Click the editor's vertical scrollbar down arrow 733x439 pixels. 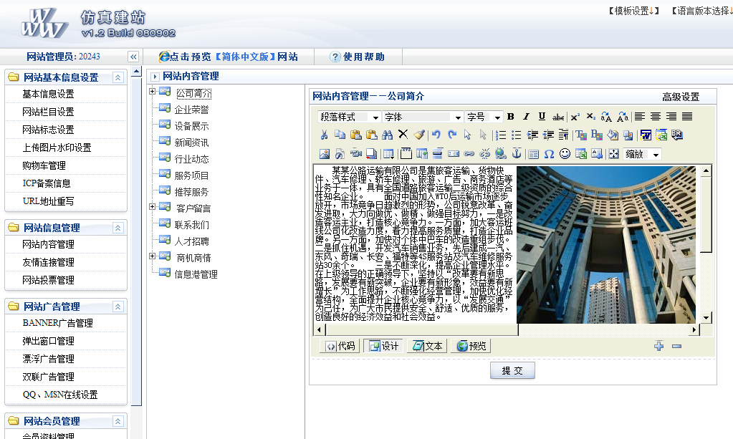tap(706, 317)
